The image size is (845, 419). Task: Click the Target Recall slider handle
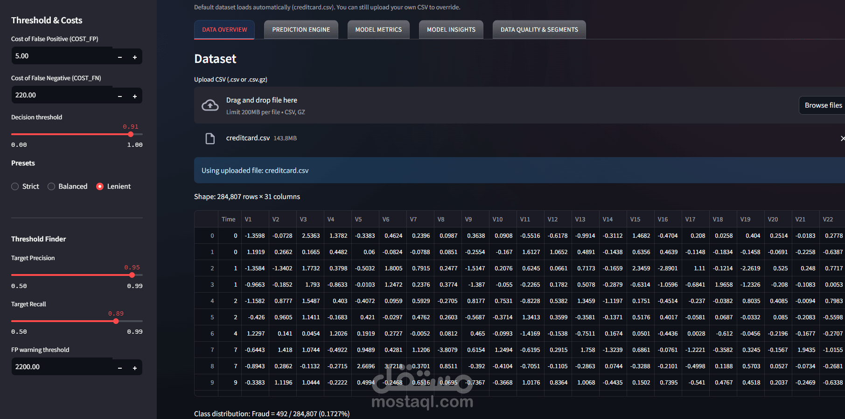116,321
